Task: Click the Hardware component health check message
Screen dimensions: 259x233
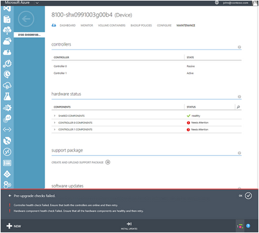Action: [79, 211]
